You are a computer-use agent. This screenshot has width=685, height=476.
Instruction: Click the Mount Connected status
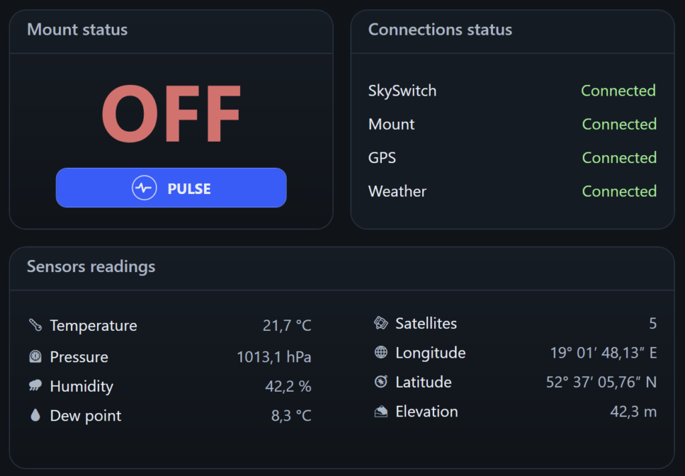click(x=619, y=124)
